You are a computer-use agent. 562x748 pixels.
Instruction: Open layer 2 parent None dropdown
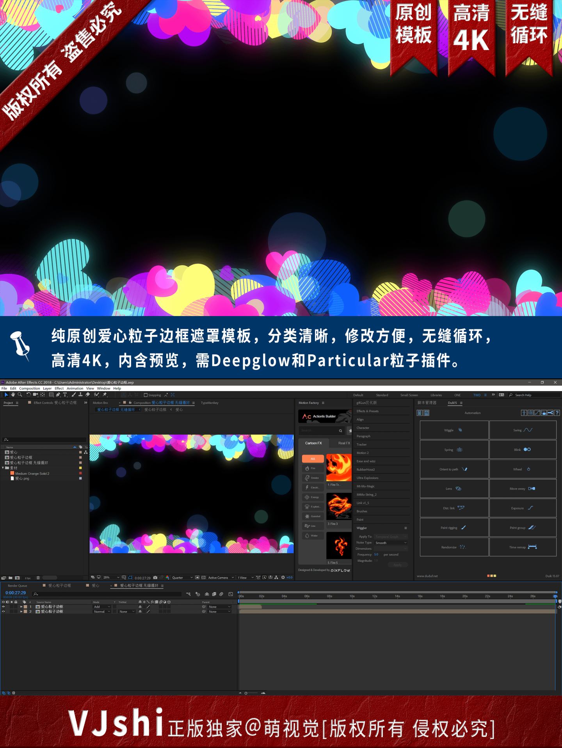pos(219,611)
